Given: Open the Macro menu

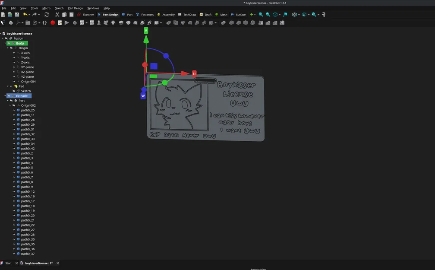Looking at the screenshot, I should point(46,8).
